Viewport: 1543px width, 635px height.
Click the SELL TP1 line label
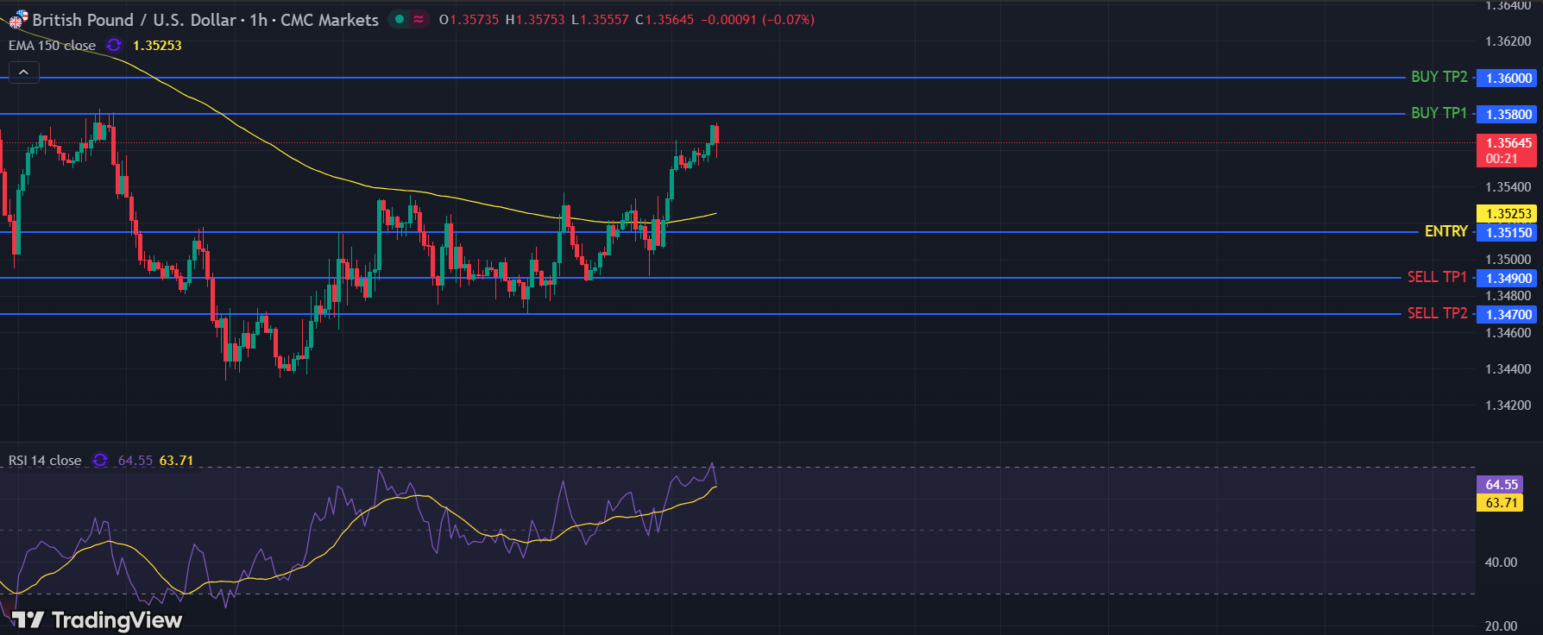1437,277
